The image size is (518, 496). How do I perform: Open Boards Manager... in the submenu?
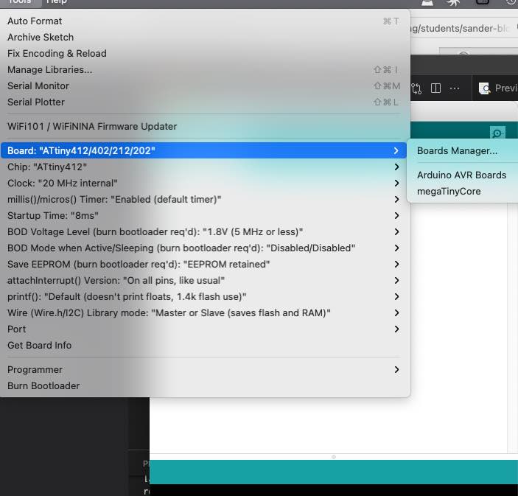click(463, 150)
